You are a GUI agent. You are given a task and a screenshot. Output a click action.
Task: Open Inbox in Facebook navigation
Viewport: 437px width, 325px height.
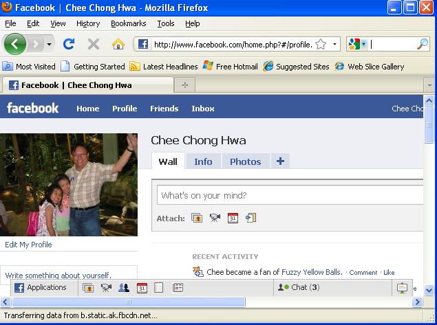(x=203, y=109)
